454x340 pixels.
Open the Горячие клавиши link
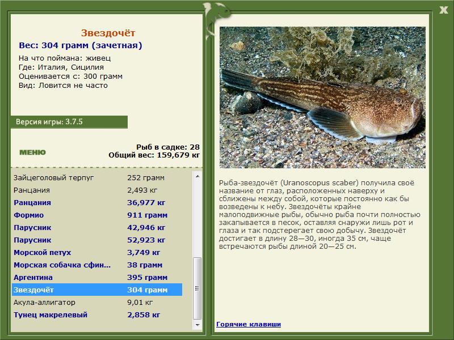[249, 324]
